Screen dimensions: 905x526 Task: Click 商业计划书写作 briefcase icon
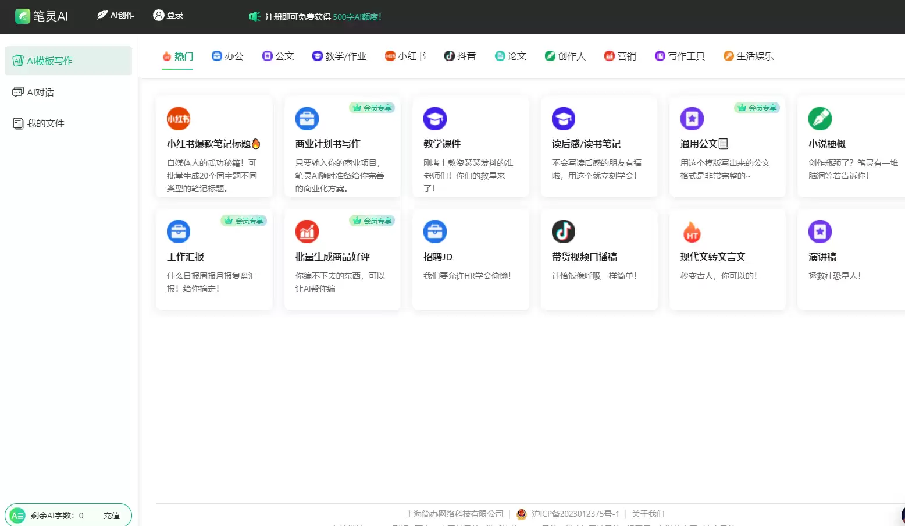(x=307, y=119)
